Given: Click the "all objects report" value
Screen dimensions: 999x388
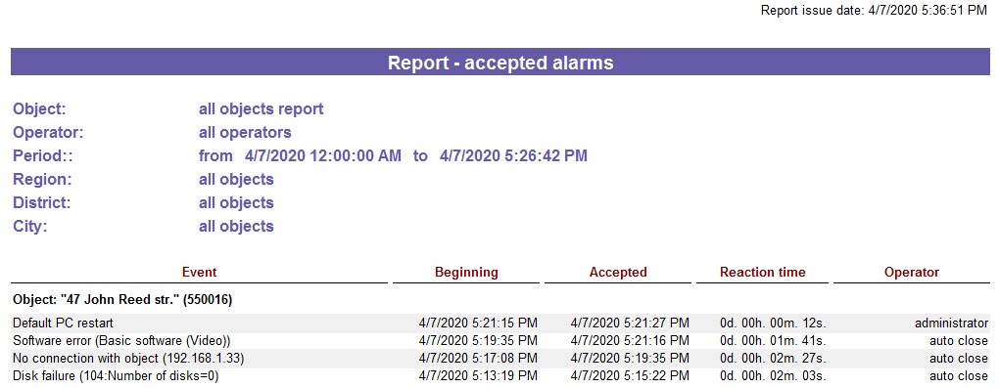Looking at the screenshot, I should tap(262, 109).
